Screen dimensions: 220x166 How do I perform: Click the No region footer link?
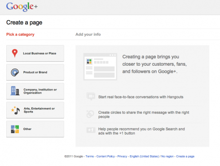(167, 157)
